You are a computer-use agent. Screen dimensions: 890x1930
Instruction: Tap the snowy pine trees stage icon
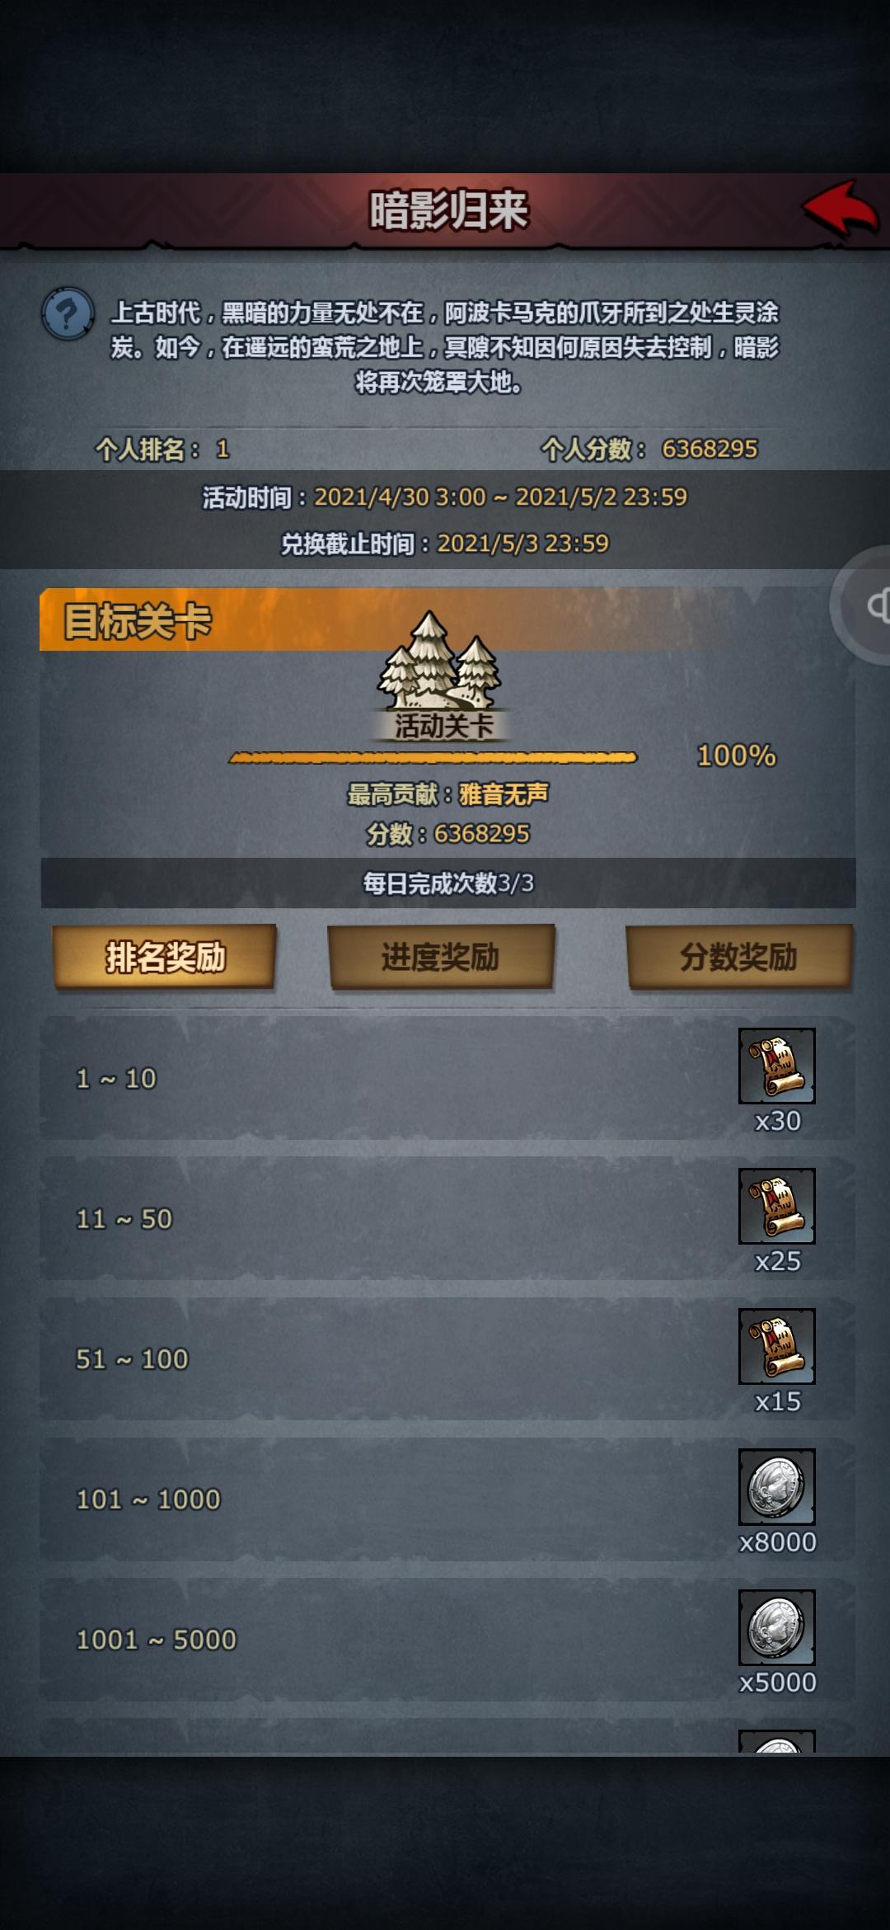(x=440, y=660)
